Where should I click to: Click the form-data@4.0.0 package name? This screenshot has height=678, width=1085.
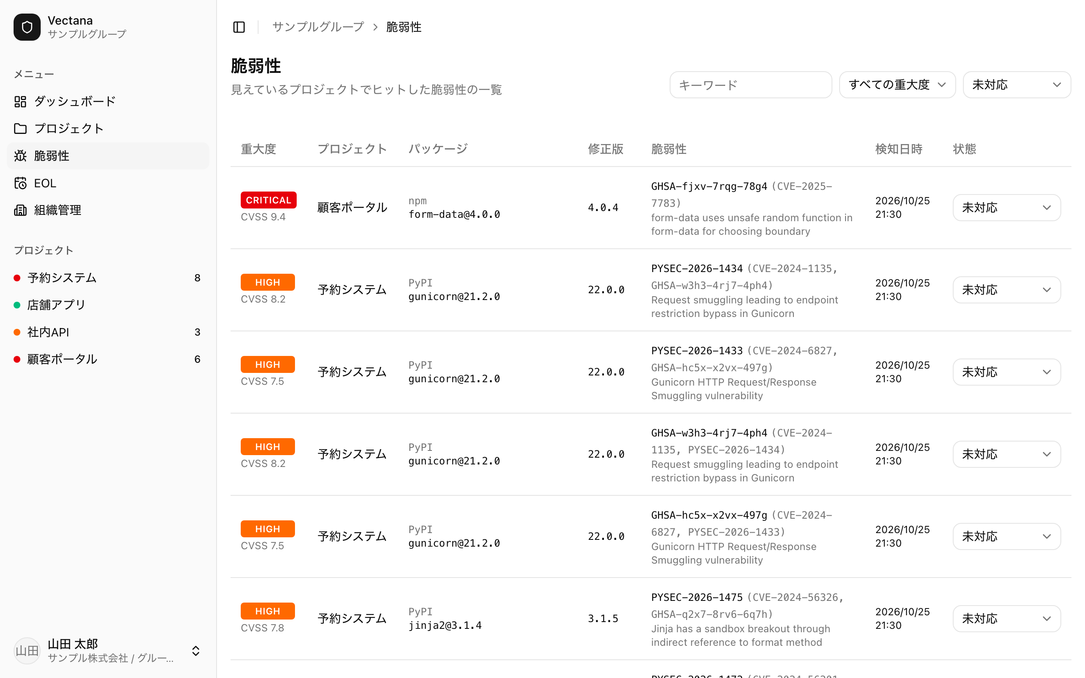[454, 214]
